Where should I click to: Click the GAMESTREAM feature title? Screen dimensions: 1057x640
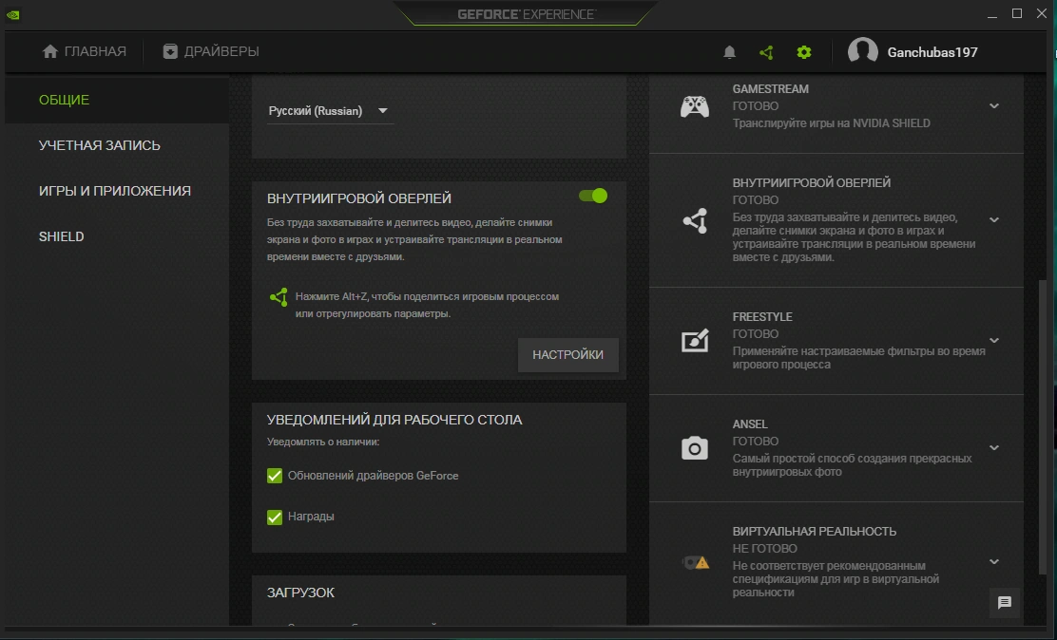pos(771,89)
